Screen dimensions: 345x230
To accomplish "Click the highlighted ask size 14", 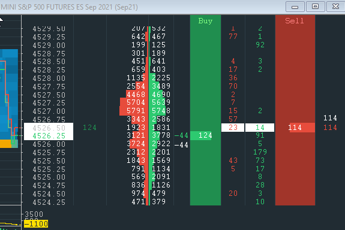I will pyautogui.click(x=260, y=128).
